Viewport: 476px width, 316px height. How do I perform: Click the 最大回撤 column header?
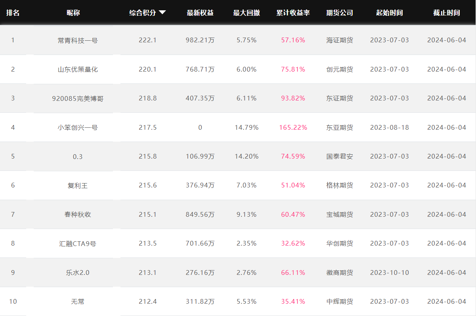[x=247, y=13]
